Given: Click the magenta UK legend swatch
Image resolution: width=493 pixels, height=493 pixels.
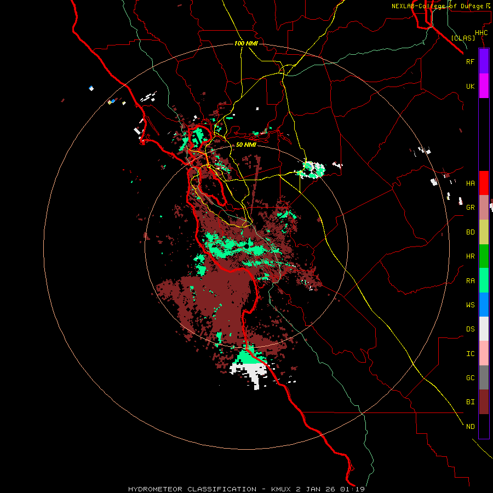Looking at the screenshot, I should (x=484, y=86).
